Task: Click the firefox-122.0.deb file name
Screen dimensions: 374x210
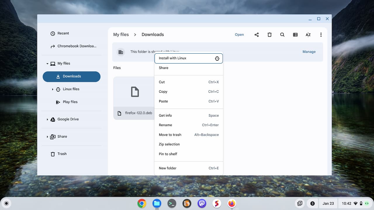Action: [x=138, y=113]
